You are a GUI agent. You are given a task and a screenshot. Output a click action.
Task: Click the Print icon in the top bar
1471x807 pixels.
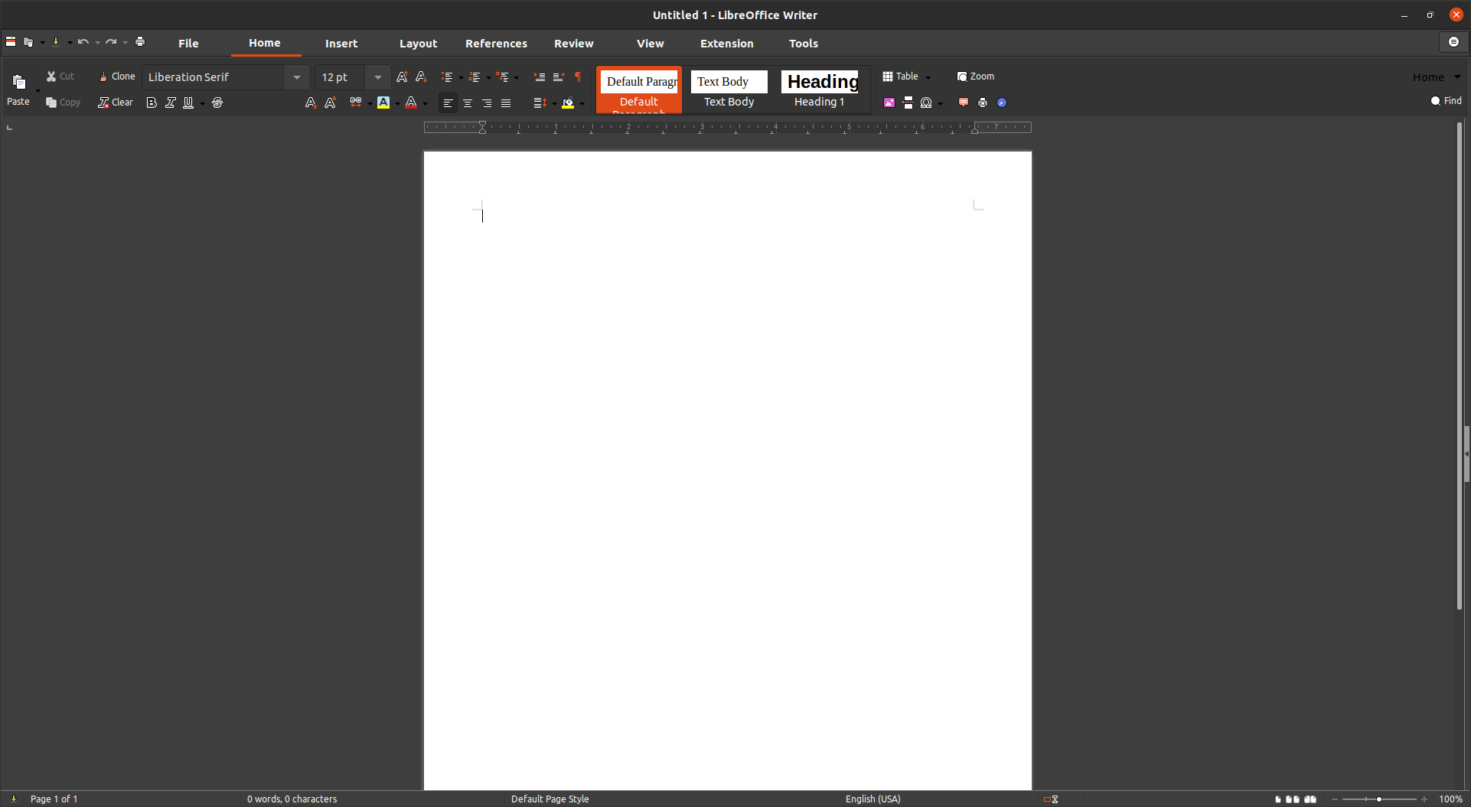(140, 42)
